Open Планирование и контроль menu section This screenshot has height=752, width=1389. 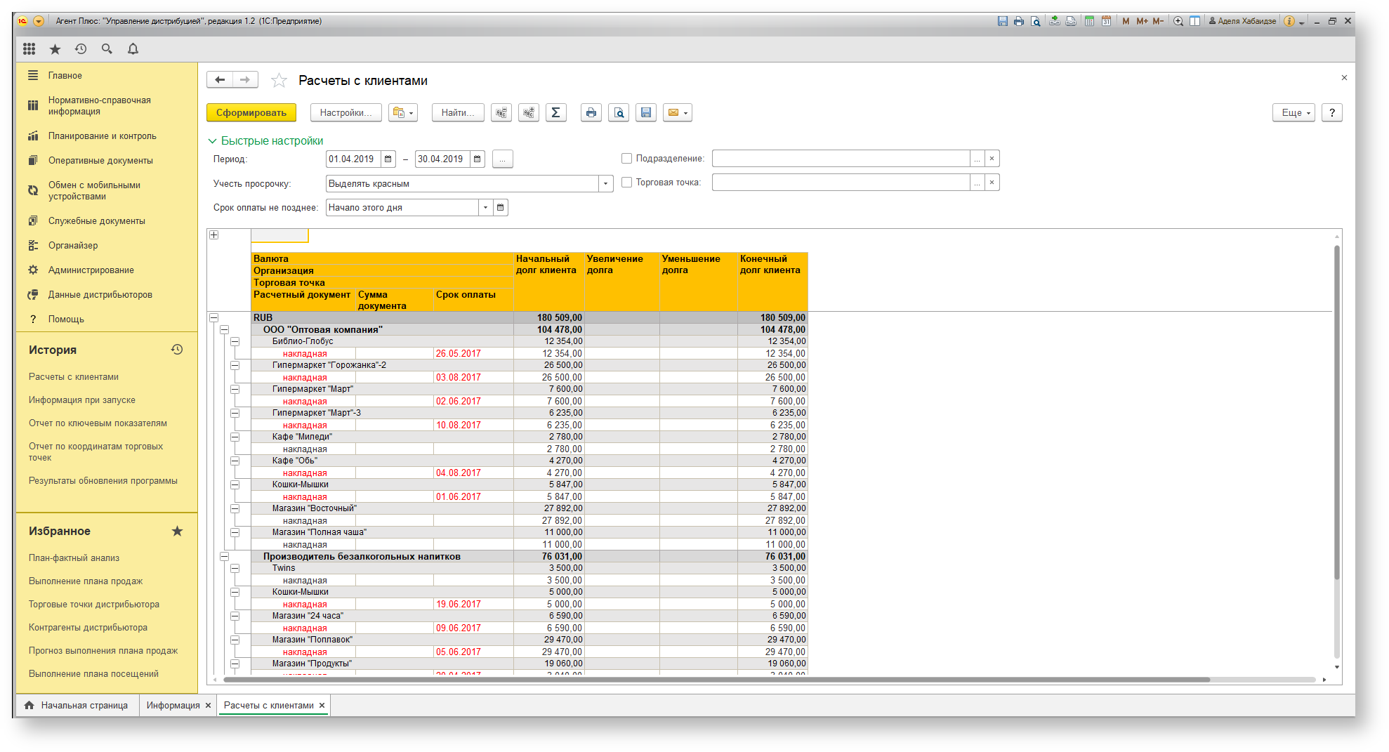pyautogui.click(x=103, y=136)
